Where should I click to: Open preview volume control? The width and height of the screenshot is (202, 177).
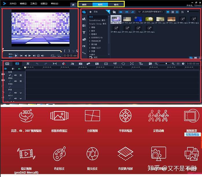[43, 56]
